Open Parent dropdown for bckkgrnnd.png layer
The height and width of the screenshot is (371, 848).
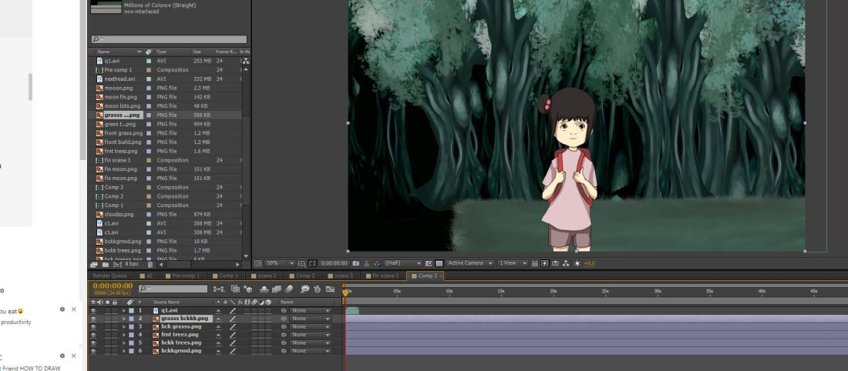pos(311,351)
